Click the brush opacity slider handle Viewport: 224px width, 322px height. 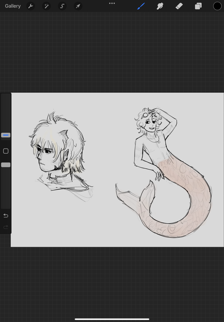[6, 165]
